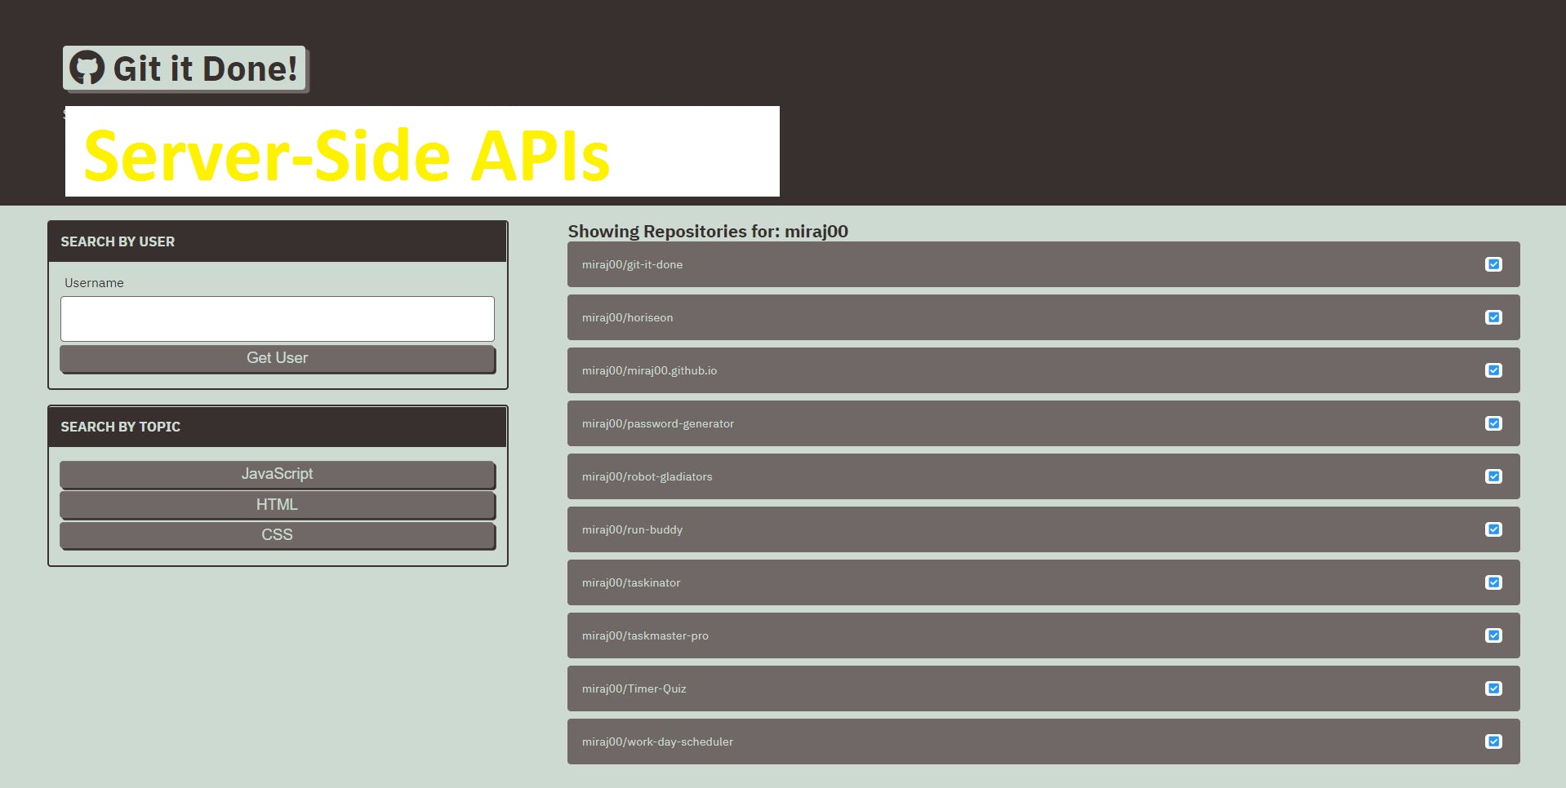The image size is (1566, 788).
Task: Open the miraj00/run-buddy repository
Action: point(1043,529)
